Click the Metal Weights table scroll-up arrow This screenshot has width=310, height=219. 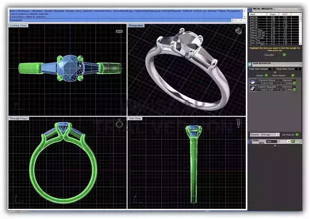click(x=300, y=14)
